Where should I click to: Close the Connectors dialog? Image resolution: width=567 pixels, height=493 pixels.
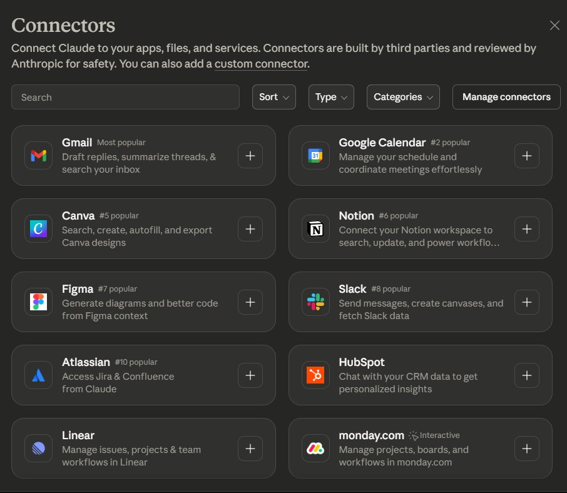[x=554, y=25]
